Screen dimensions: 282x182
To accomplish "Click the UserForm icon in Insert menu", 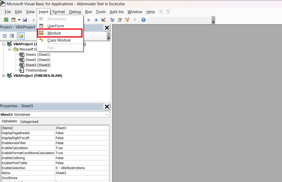I will click(x=41, y=26).
